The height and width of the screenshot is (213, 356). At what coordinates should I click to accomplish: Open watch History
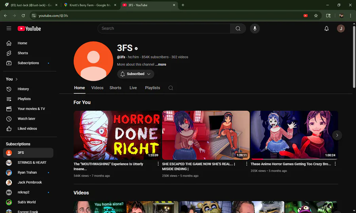click(x=28, y=89)
